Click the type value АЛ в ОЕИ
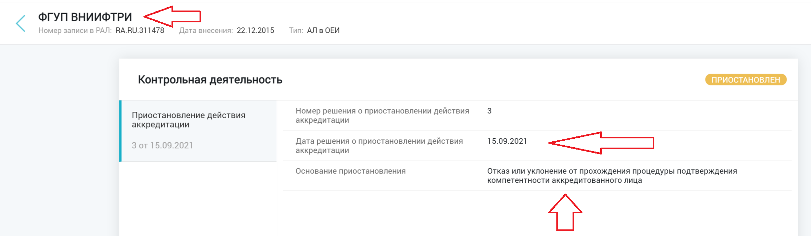This screenshot has height=236, width=811. [323, 31]
